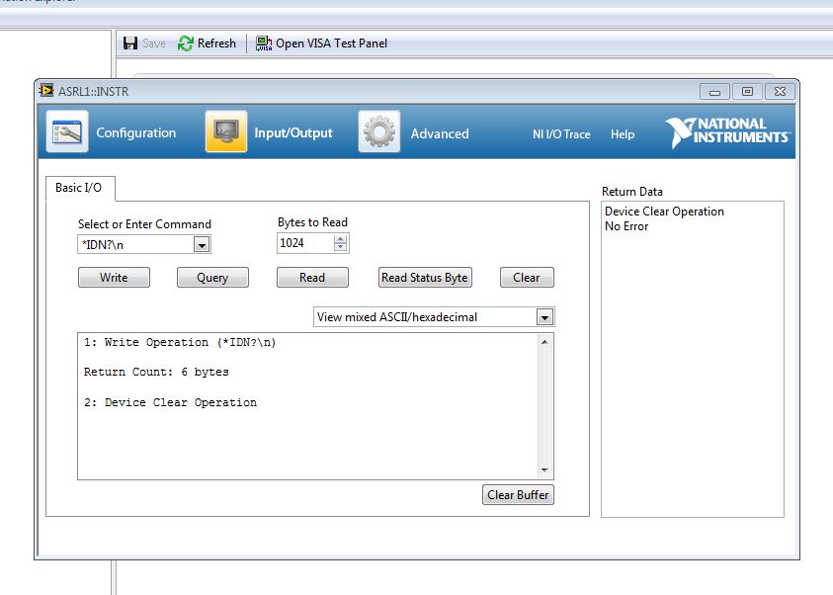Screen dimensions: 833x595
Task: Select the Basic I/O tab
Action: pos(79,188)
